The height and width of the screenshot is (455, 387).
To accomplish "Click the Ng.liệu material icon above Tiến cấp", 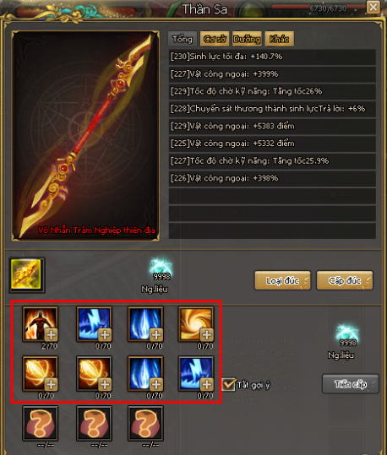I will point(347,335).
